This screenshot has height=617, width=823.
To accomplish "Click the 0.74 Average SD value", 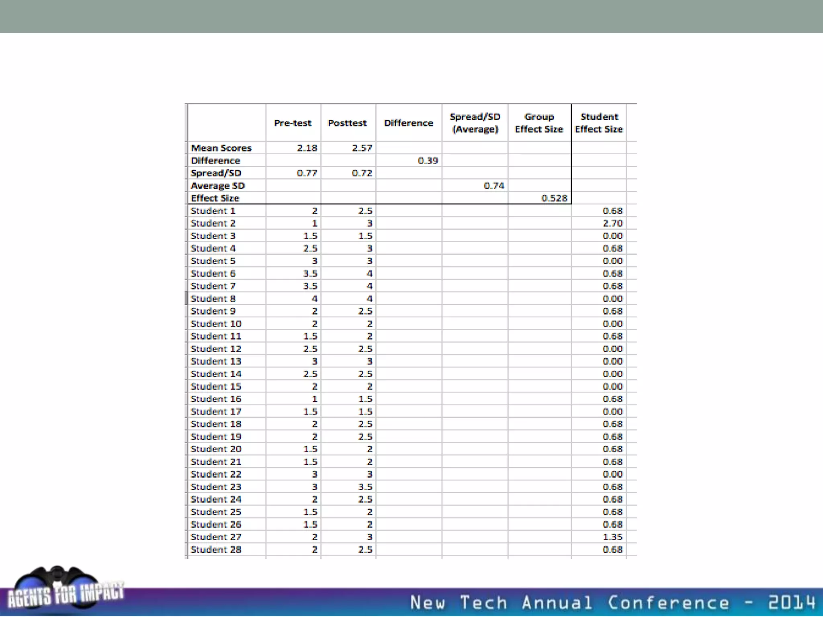I will pos(493,186).
